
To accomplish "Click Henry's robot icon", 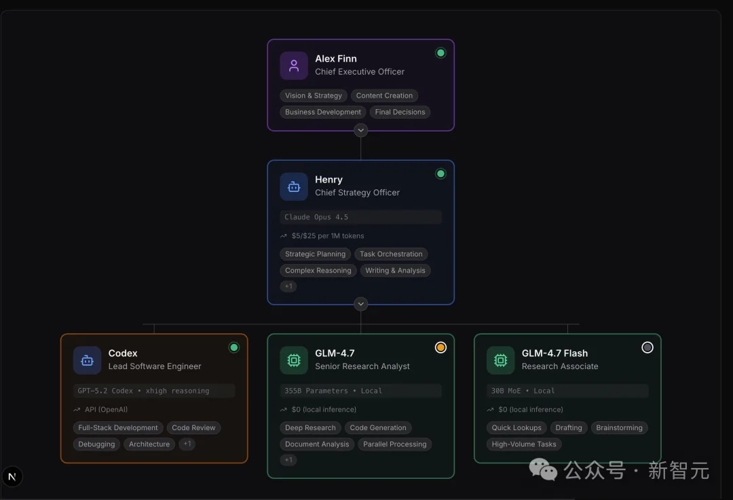I will coord(293,186).
